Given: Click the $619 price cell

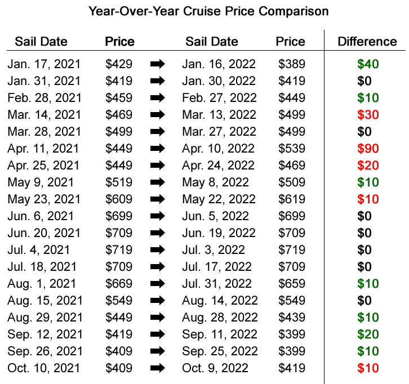Looking at the screenshot, I should (291, 199).
